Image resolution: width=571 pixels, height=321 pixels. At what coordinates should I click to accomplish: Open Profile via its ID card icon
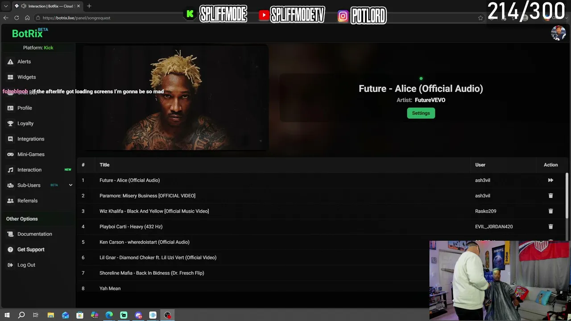10,108
